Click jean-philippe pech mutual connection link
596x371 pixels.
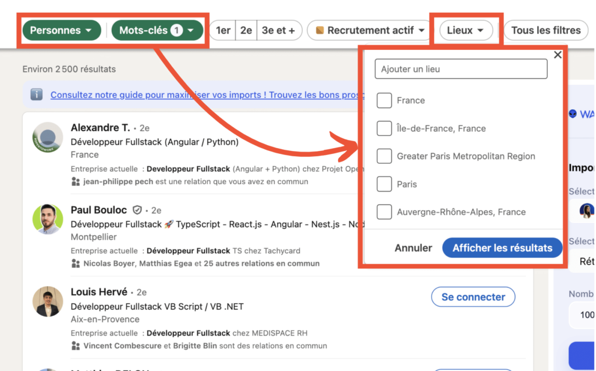pos(118,182)
